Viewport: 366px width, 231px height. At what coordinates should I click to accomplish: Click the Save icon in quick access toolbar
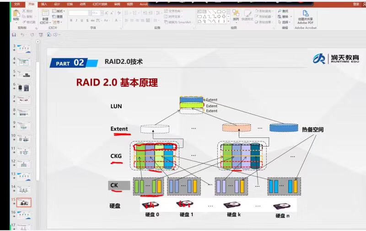tap(14, 35)
